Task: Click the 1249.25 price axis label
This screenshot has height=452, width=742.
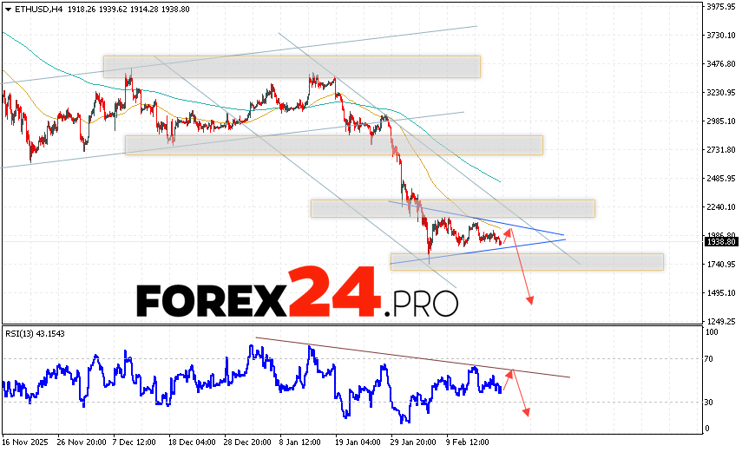Action: point(719,321)
